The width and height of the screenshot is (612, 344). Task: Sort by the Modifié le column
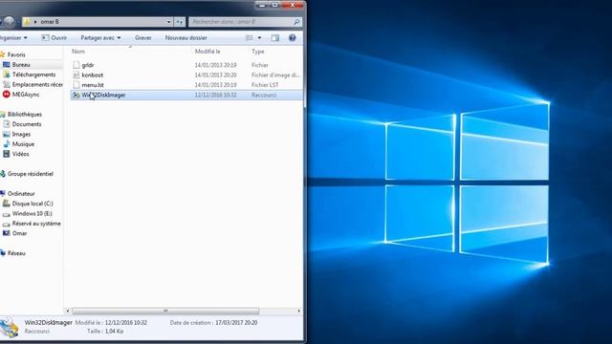point(208,51)
